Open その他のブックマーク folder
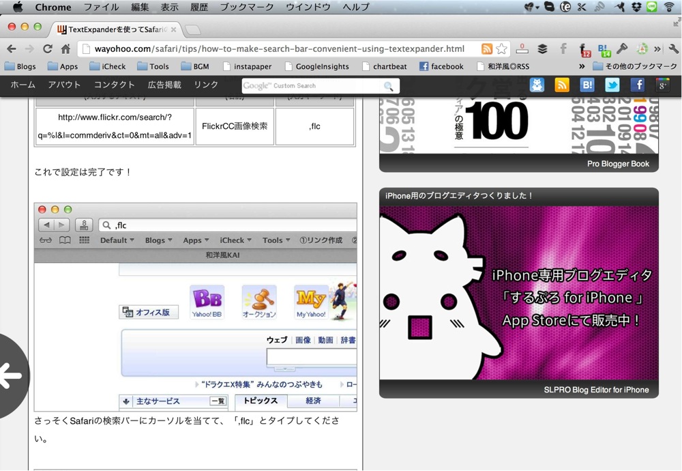 click(635, 67)
